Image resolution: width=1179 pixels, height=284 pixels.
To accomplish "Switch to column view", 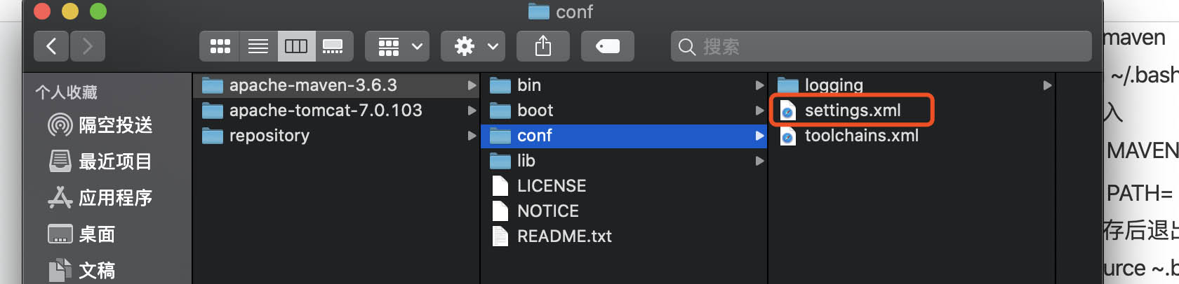I will [x=296, y=46].
